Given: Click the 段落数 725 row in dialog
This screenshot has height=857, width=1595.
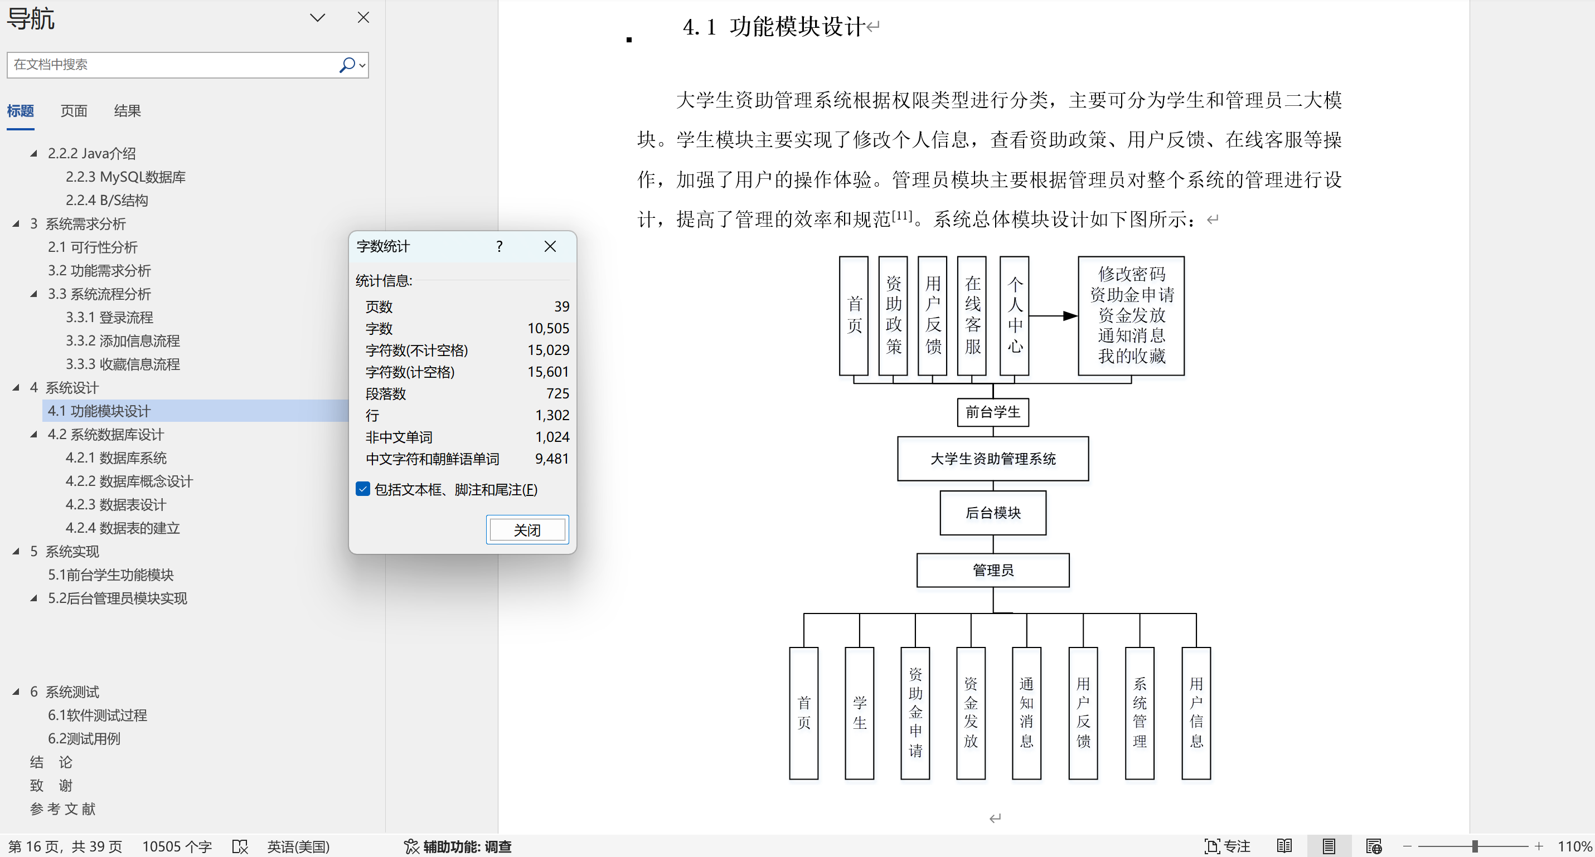Looking at the screenshot, I should [467, 393].
